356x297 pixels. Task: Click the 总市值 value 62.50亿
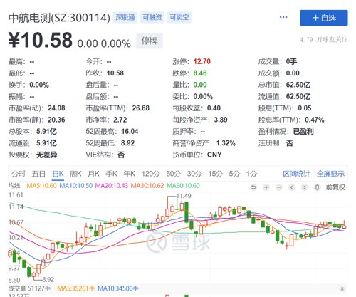tap(298, 85)
